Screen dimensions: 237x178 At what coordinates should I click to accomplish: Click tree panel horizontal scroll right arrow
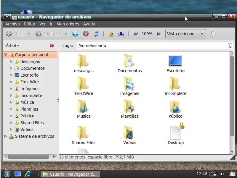54,157
